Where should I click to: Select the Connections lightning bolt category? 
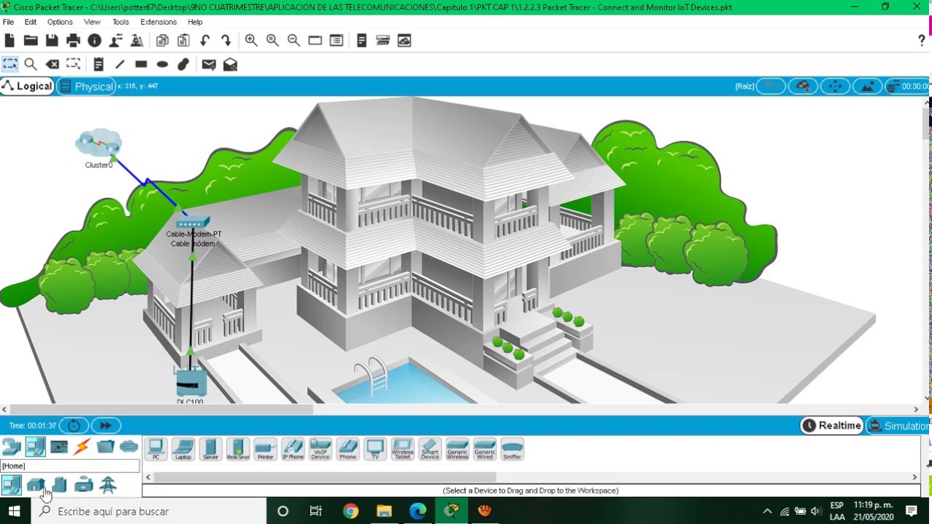click(82, 446)
